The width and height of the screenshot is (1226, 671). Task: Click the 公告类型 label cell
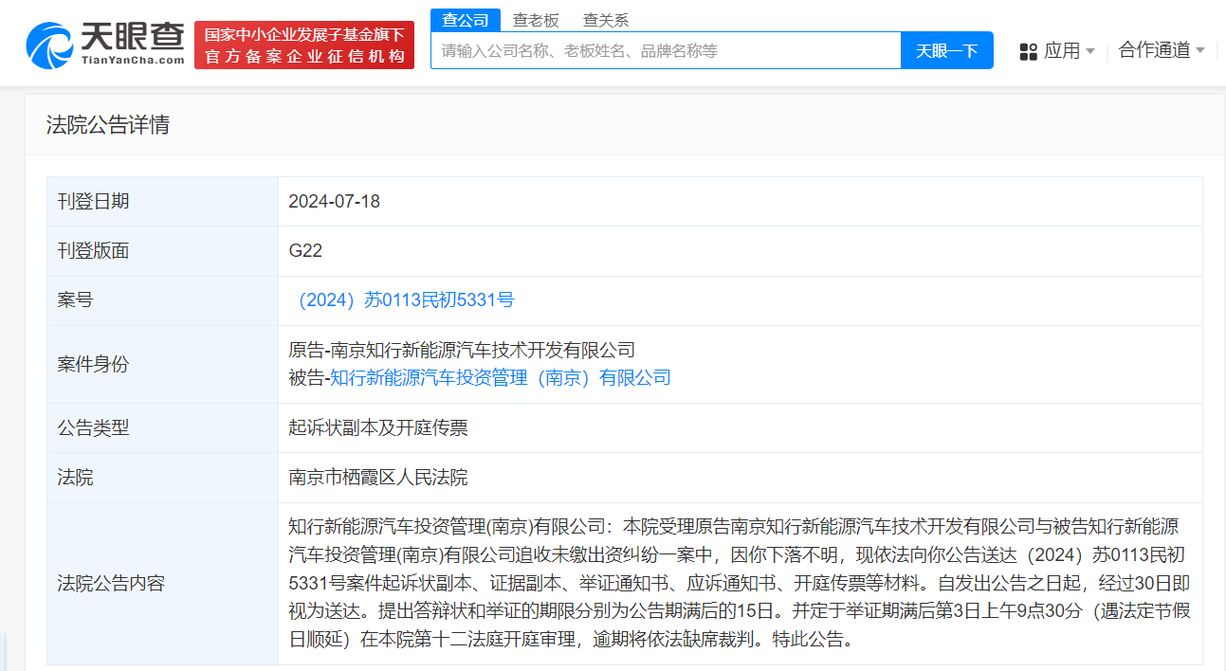click(162, 428)
